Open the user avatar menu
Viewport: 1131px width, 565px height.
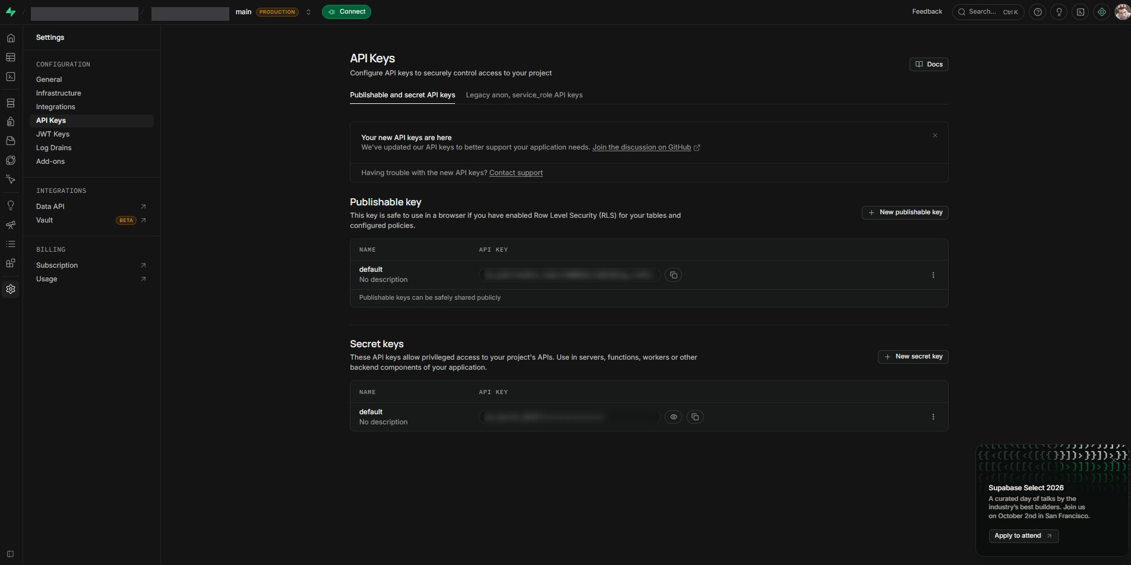click(1123, 12)
